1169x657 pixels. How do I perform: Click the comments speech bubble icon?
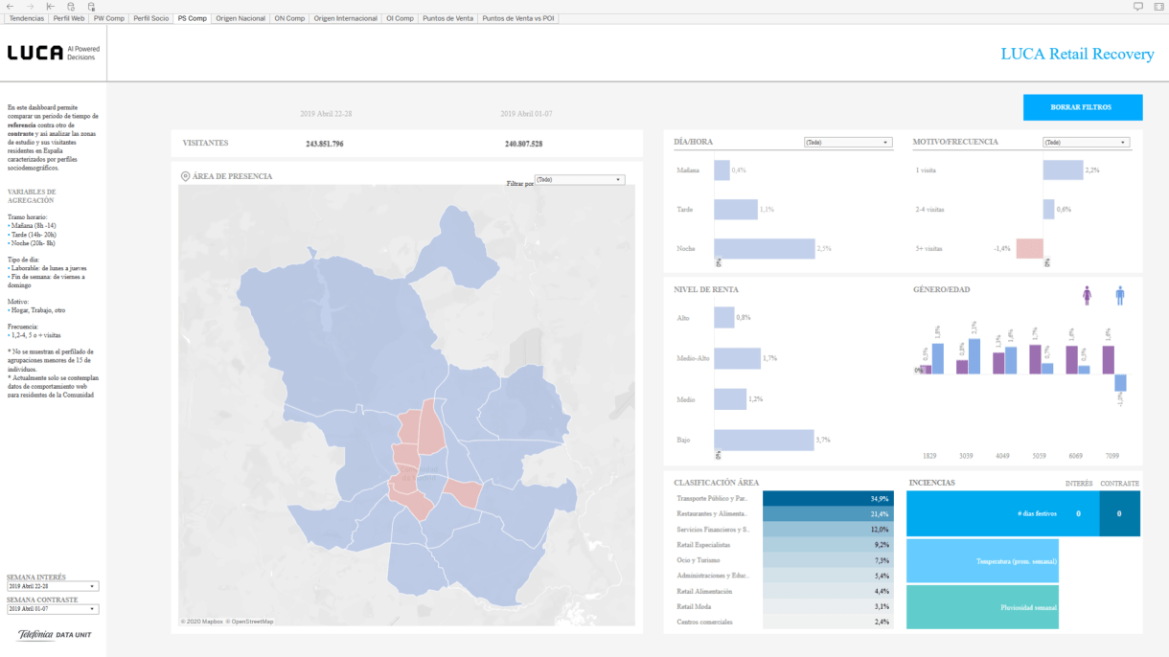point(1137,6)
